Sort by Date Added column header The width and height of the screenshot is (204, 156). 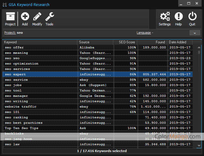click(x=180, y=42)
